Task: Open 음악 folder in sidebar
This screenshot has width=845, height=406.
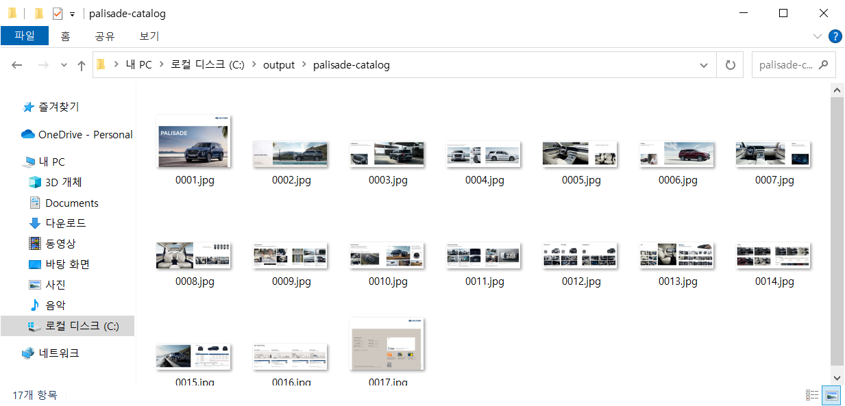Action: 56,305
